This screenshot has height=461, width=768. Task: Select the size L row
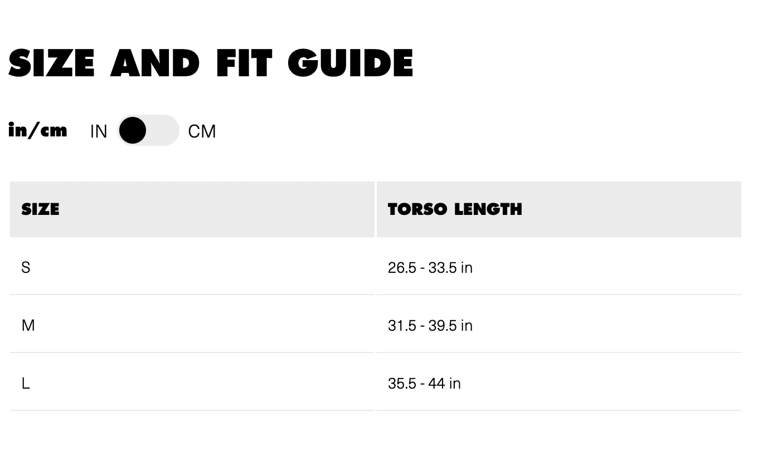click(376, 383)
